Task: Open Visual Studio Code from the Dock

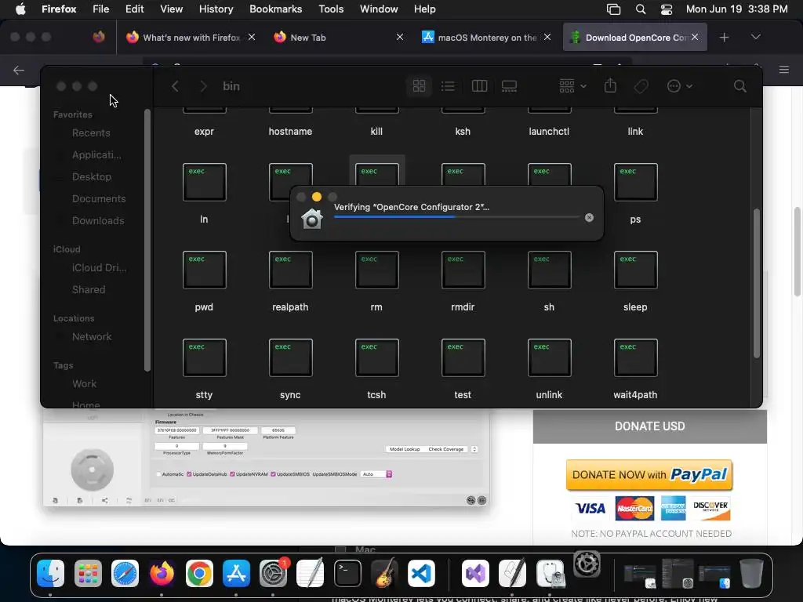Action: tap(421, 573)
